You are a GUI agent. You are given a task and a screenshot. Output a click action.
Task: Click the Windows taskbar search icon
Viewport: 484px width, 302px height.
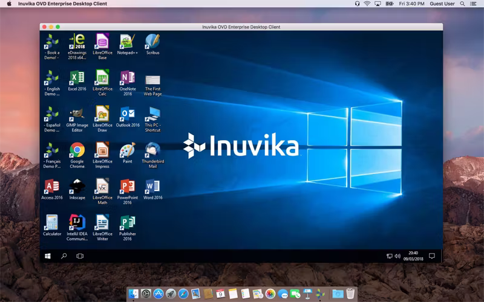[x=64, y=255]
